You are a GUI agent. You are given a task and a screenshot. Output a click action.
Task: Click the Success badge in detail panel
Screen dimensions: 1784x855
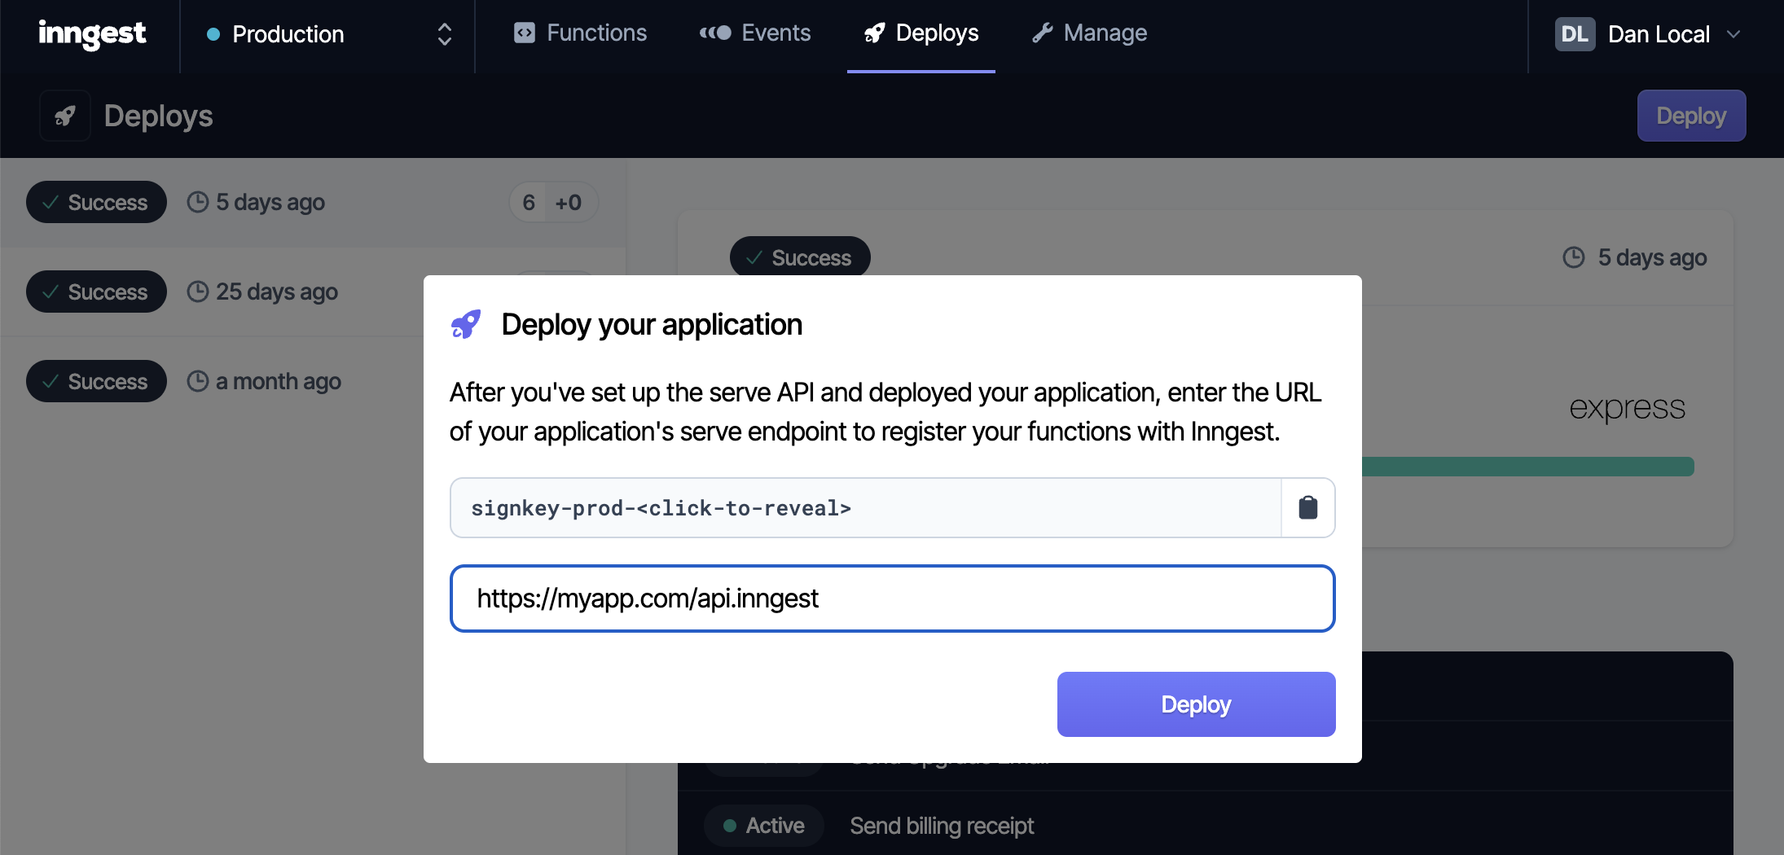click(800, 257)
